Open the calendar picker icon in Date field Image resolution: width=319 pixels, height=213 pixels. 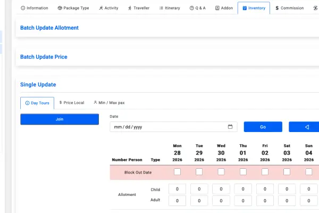pos(230,127)
